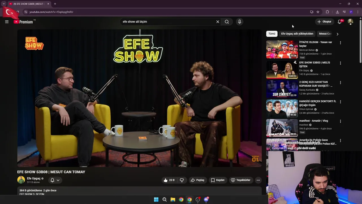This screenshot has width=362, height=204.
Task: Open options menu for İTFAİYE OLDUM video
Action: pyautogui.click(x=341, y=43)
